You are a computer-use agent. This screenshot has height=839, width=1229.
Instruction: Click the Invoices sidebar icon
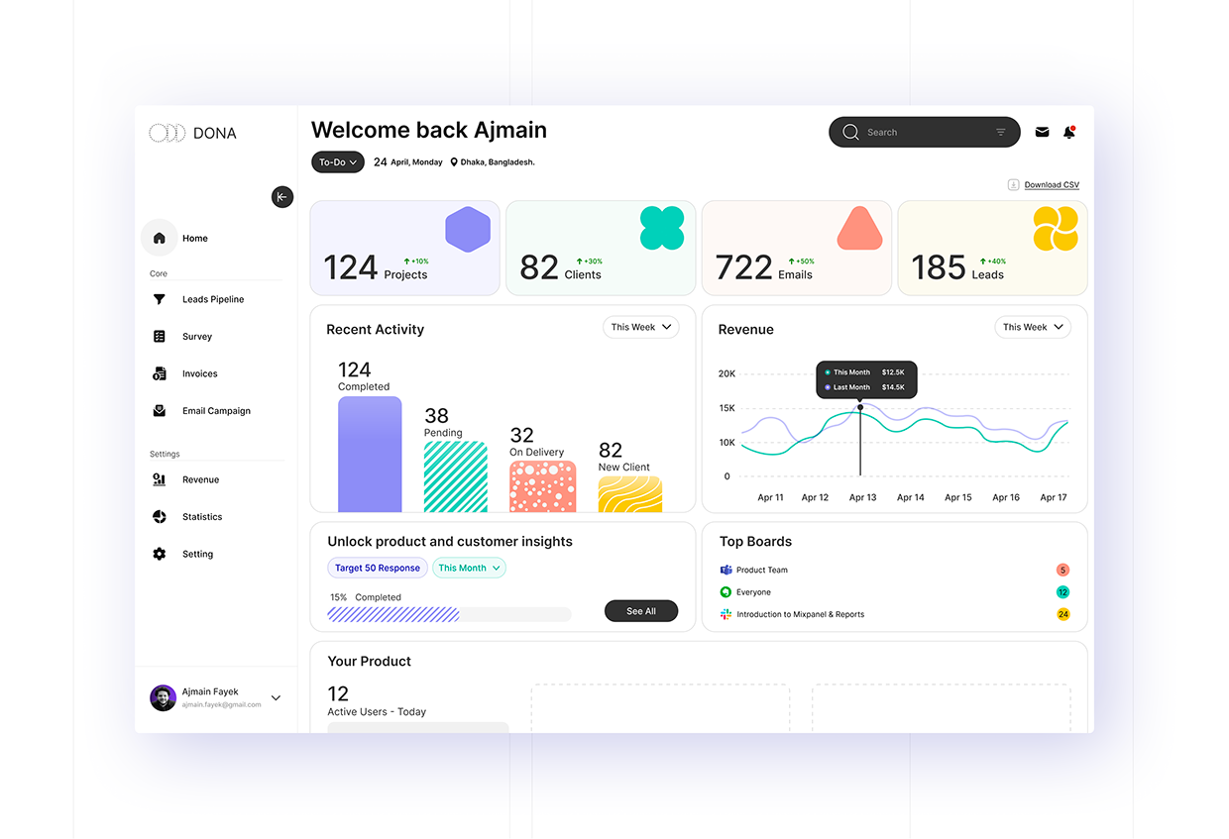click(x=159, y=373)
